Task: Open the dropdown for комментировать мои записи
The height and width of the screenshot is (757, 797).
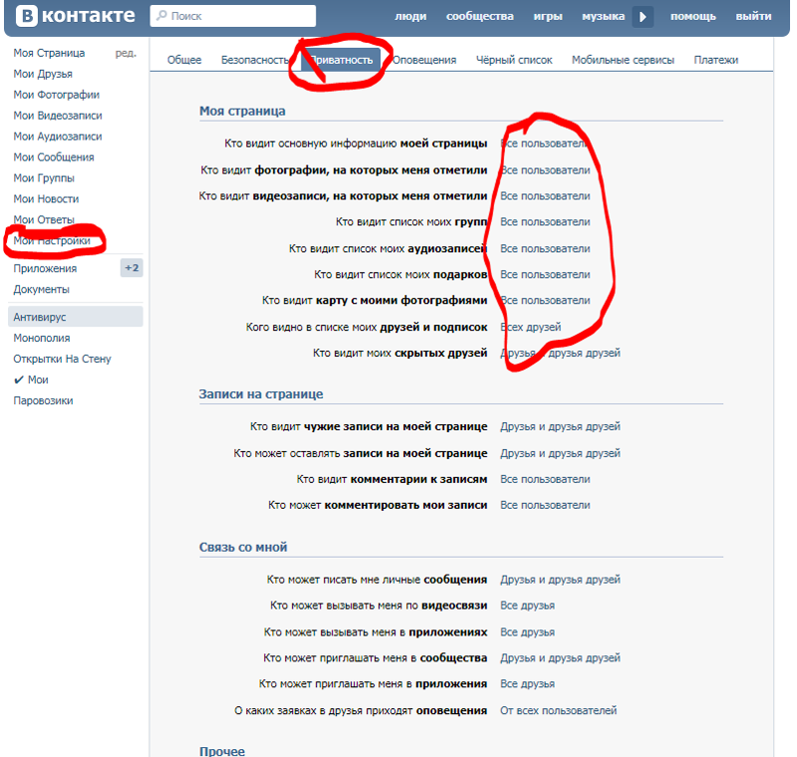Action: (545, 505)
